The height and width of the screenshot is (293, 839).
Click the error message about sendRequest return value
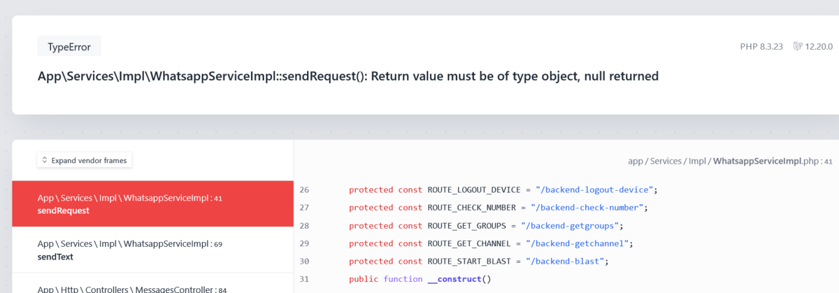coord(348,76)
